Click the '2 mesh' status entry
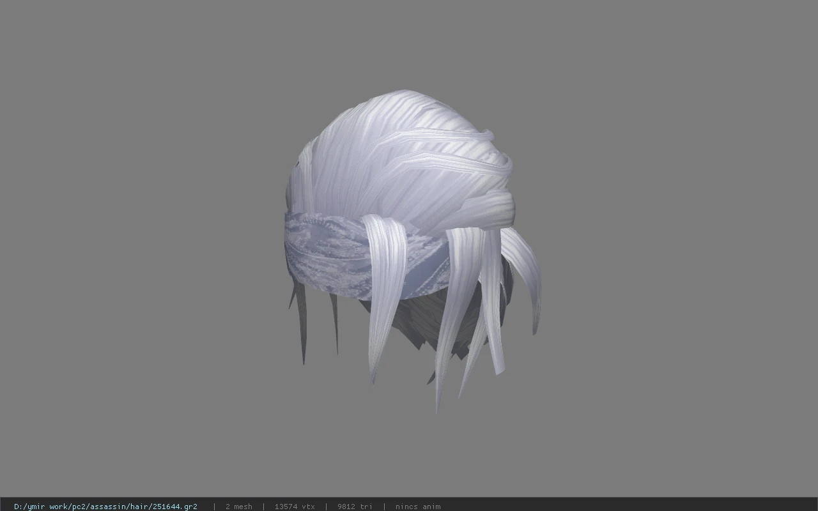 tap(238, 507)
